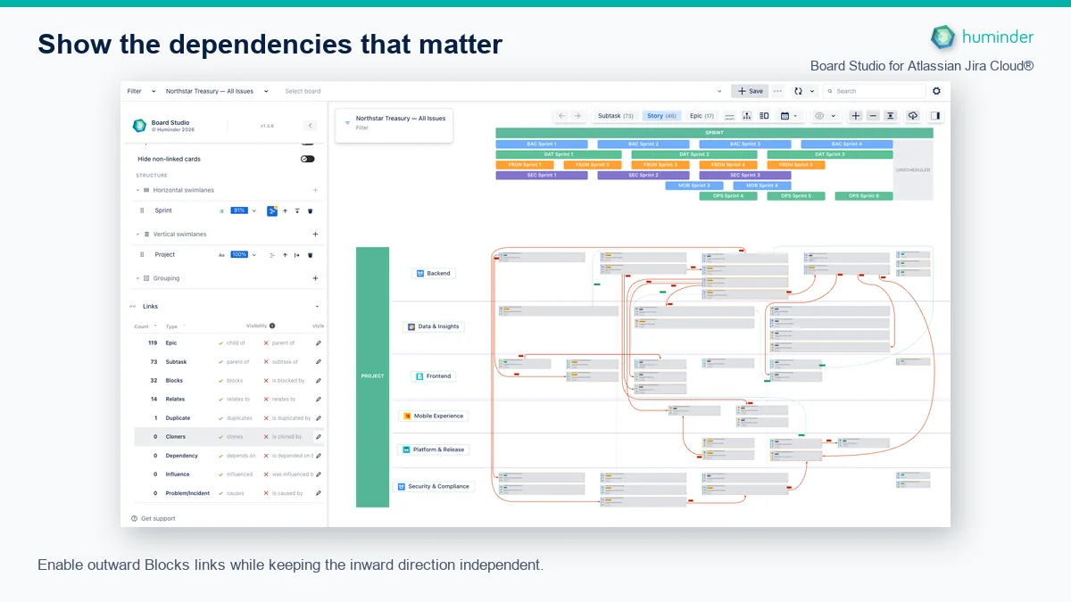Image resolution: width=1071 pixels, height=602 pixels.
Task: Collapse the Horizontal swimlanes section
Action: point(137,190)
